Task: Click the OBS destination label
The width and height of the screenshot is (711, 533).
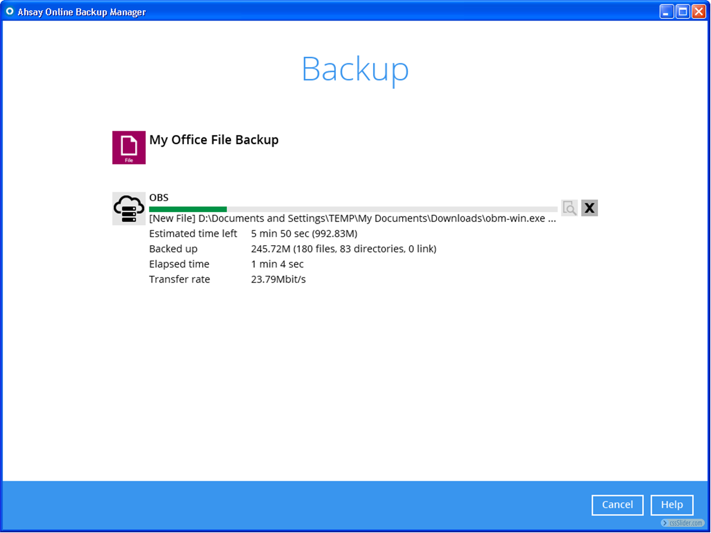Action: [159, 198]
